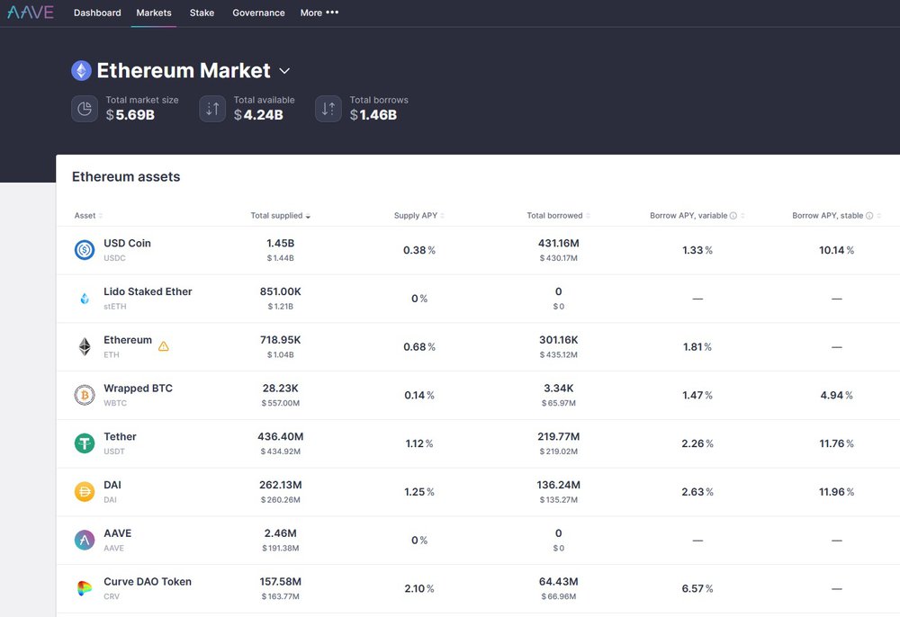Click the AAVE token icon in table
900x617 pixels.
click(85, 541)
